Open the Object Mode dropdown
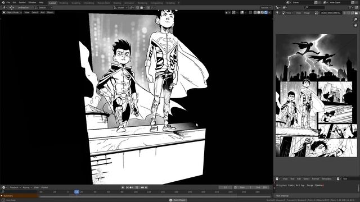Viewport: 360px width, 202px height. coord(12,12)
